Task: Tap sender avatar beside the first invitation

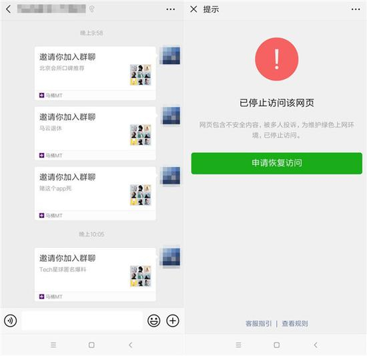Action: (x=171, y=55)
